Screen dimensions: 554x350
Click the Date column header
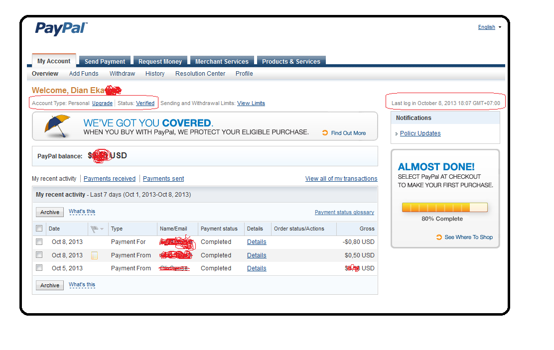[x=54, y=229]
